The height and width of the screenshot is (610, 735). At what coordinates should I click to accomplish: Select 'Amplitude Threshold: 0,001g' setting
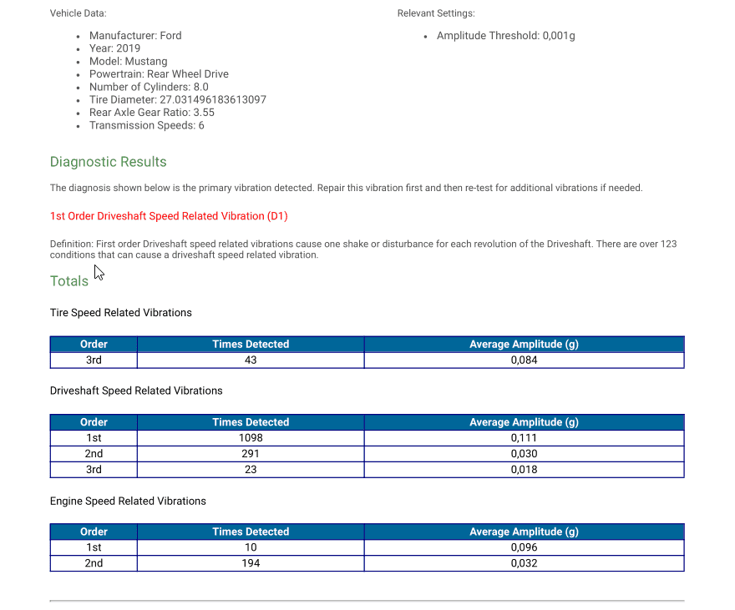(506, 36)
